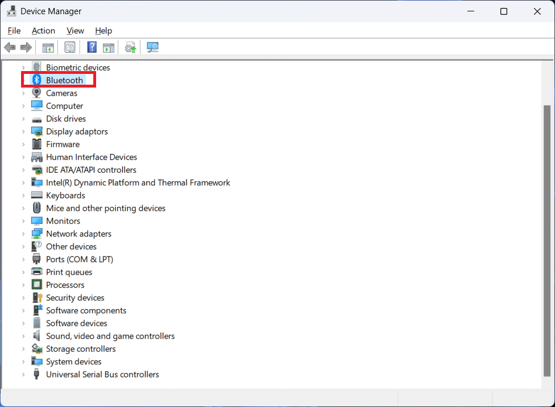
Task: Click the Help toolbar icon
Action: pos(92,48)
